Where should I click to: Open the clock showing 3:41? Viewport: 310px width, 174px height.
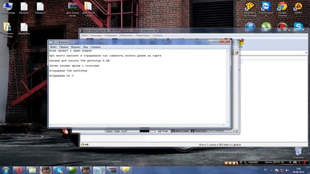point(298,170)
